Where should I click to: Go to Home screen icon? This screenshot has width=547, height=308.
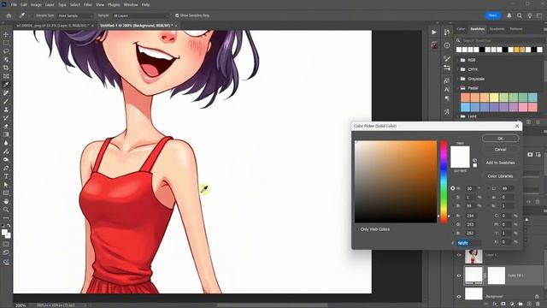(x=9, y=15)
